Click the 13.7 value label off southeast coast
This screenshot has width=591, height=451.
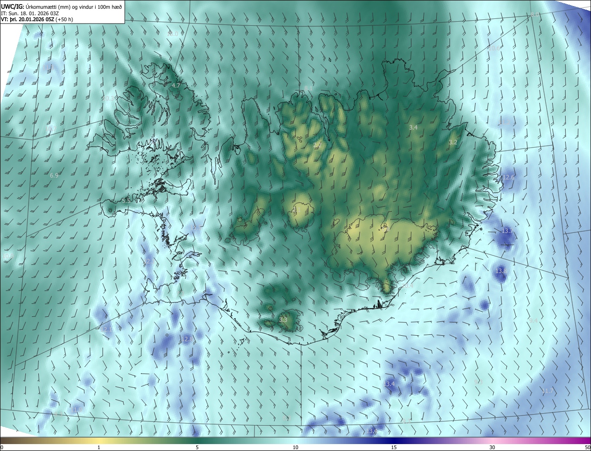point(507,231)
